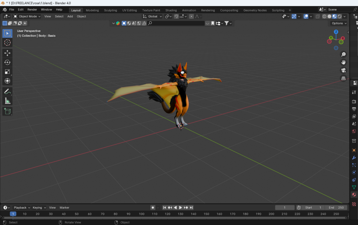Viewport: 358px width, 225px height.
Task: Open the Object Constraints properties tab
Action: (354, 180)
